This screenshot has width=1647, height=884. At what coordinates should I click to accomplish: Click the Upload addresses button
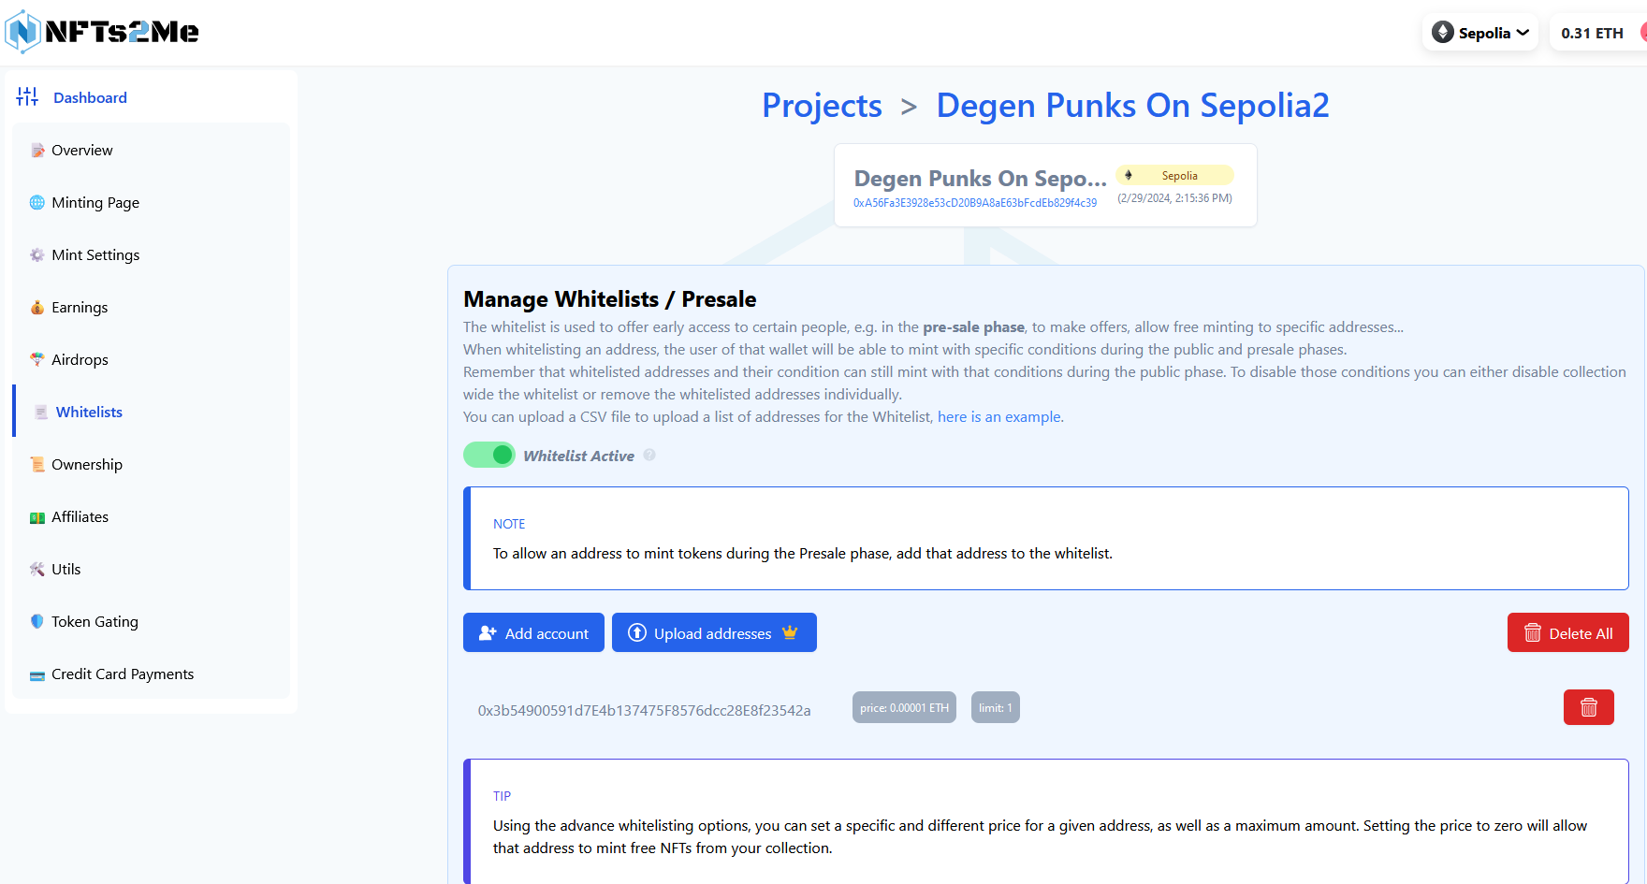pyautogui.click(x=713, y=632)
